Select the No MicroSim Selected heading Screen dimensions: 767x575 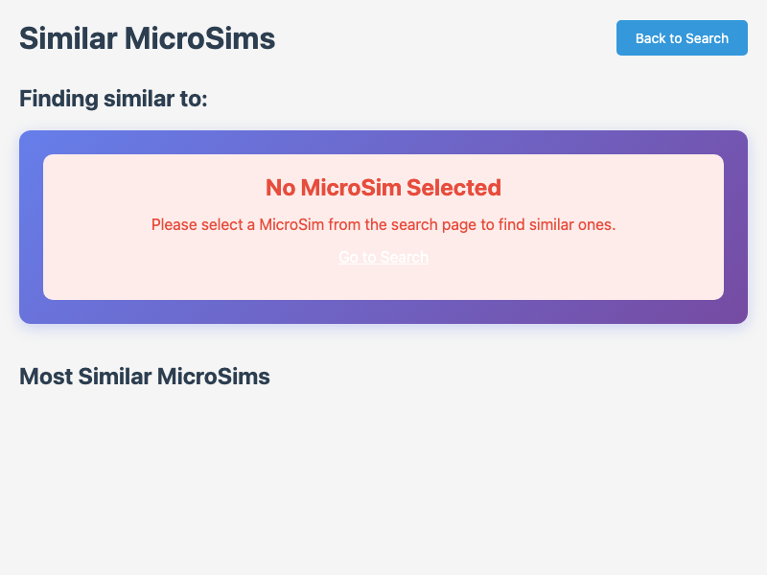coord(383,188)
